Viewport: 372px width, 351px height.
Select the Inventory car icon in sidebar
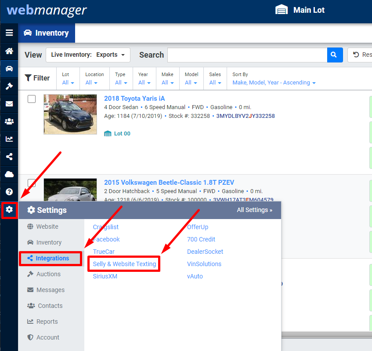pos(9,69)
